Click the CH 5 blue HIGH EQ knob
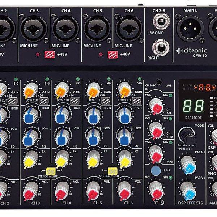Viewport: 217px width, 217px height. [94, 116]
